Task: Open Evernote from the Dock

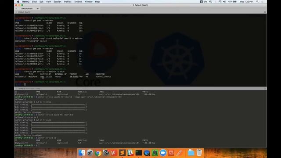Action: click(155, 153)
